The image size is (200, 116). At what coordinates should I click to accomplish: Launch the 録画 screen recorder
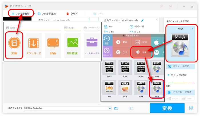tap(53, 46)
